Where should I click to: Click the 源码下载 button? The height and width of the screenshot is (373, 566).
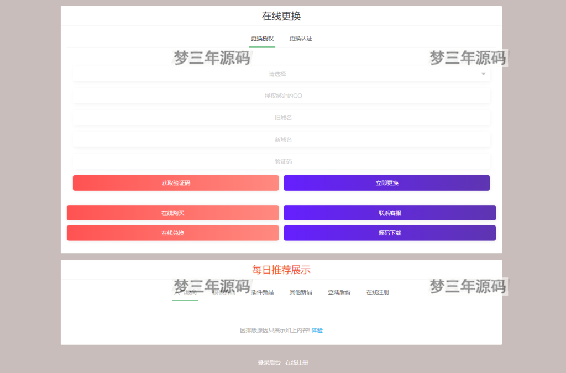point(389,233)
